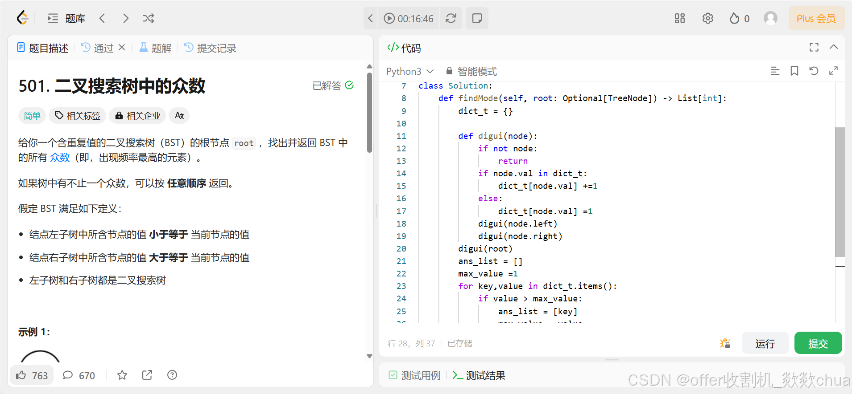Click the 行 28, 列 37 cursor indicator

point(411,343)
